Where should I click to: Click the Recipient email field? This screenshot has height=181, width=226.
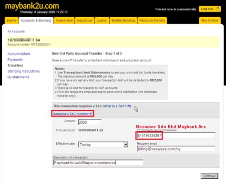point(176,149)
